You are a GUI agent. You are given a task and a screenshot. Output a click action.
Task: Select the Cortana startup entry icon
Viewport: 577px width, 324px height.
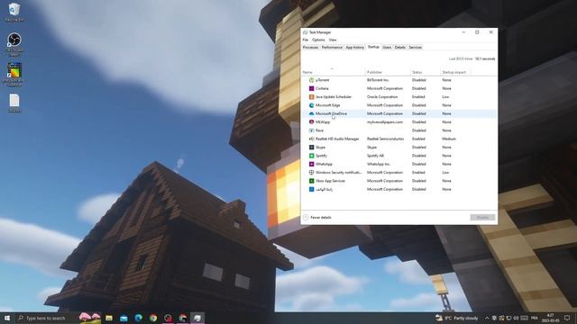click(311, 88)
